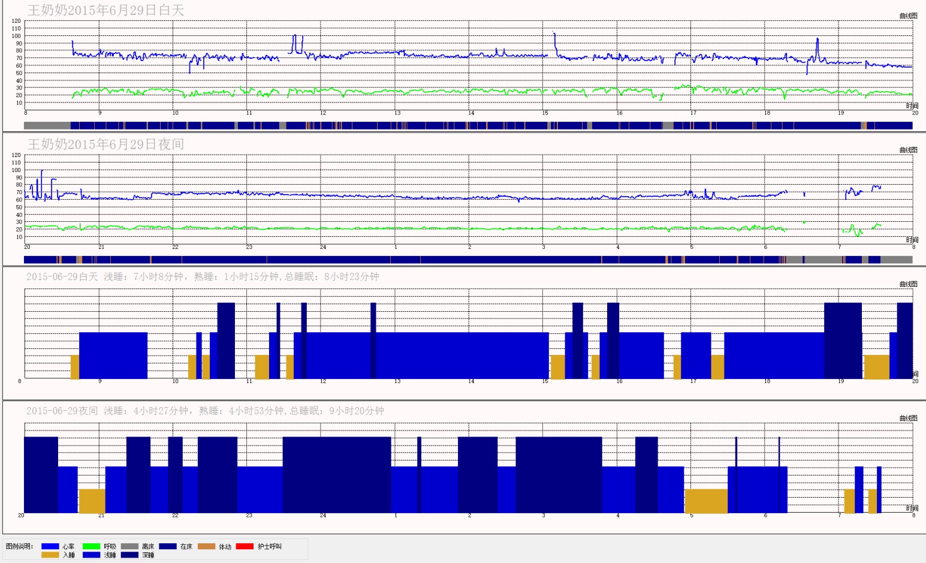Click the large deep-sleep block around hour 24
Image resolution: width=926 pixels, height=563 pixels.
coord(337,474)
